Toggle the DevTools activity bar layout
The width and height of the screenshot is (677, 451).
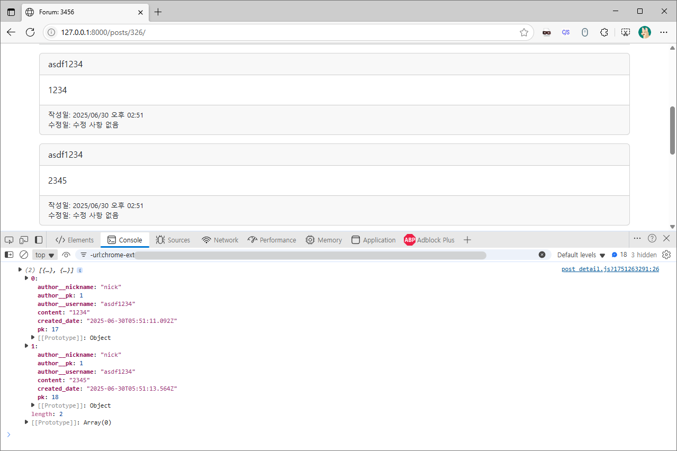[39, 240]
